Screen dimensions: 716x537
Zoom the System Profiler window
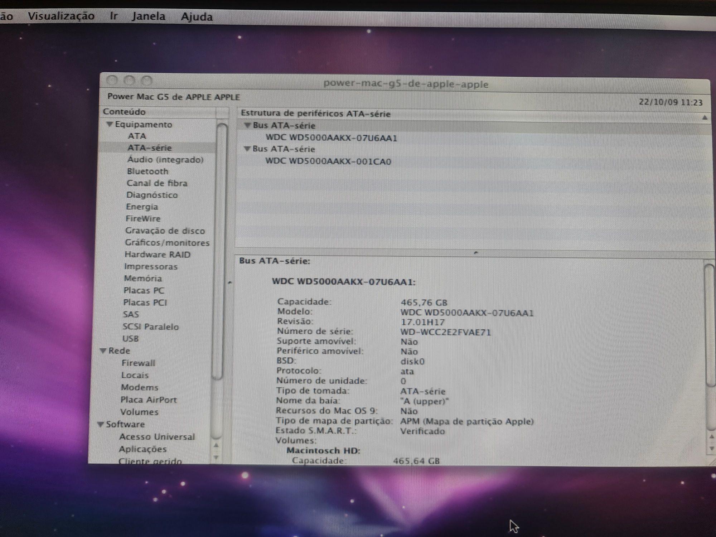(147, 81)
